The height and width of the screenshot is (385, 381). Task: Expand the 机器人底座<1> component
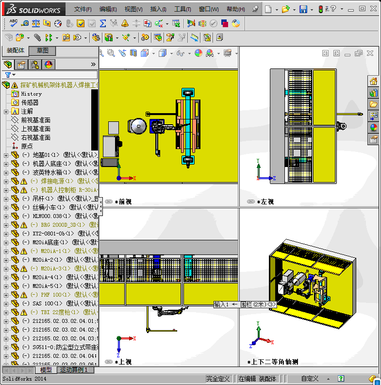click(6, 164)
